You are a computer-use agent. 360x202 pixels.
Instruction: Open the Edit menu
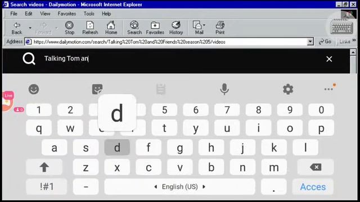(29, 13)
